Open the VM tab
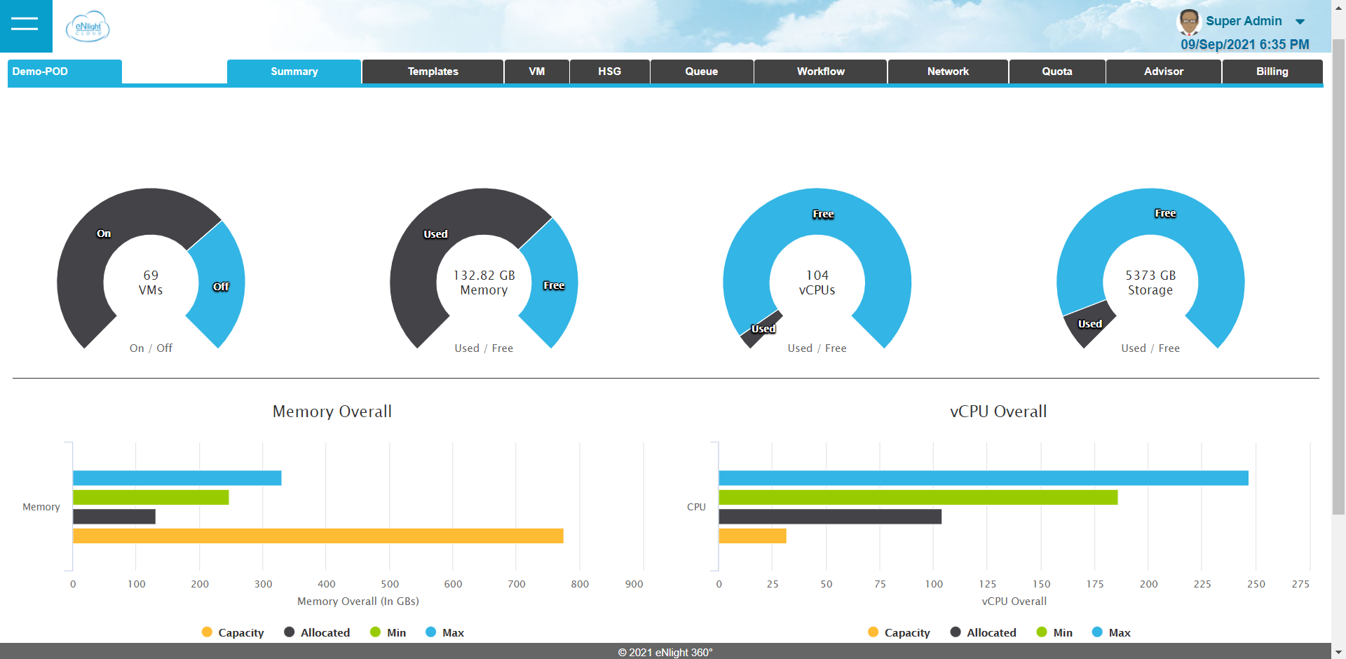The image size is (1346, 659). coord(536,72)
